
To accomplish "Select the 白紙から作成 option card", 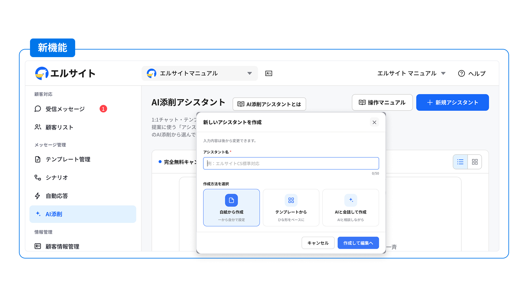I will tap(231, 208).
